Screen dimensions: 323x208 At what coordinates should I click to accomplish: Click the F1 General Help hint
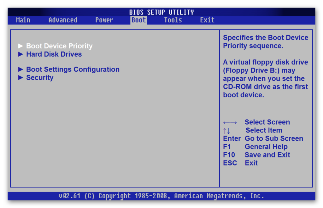click(x=255, y=147)
